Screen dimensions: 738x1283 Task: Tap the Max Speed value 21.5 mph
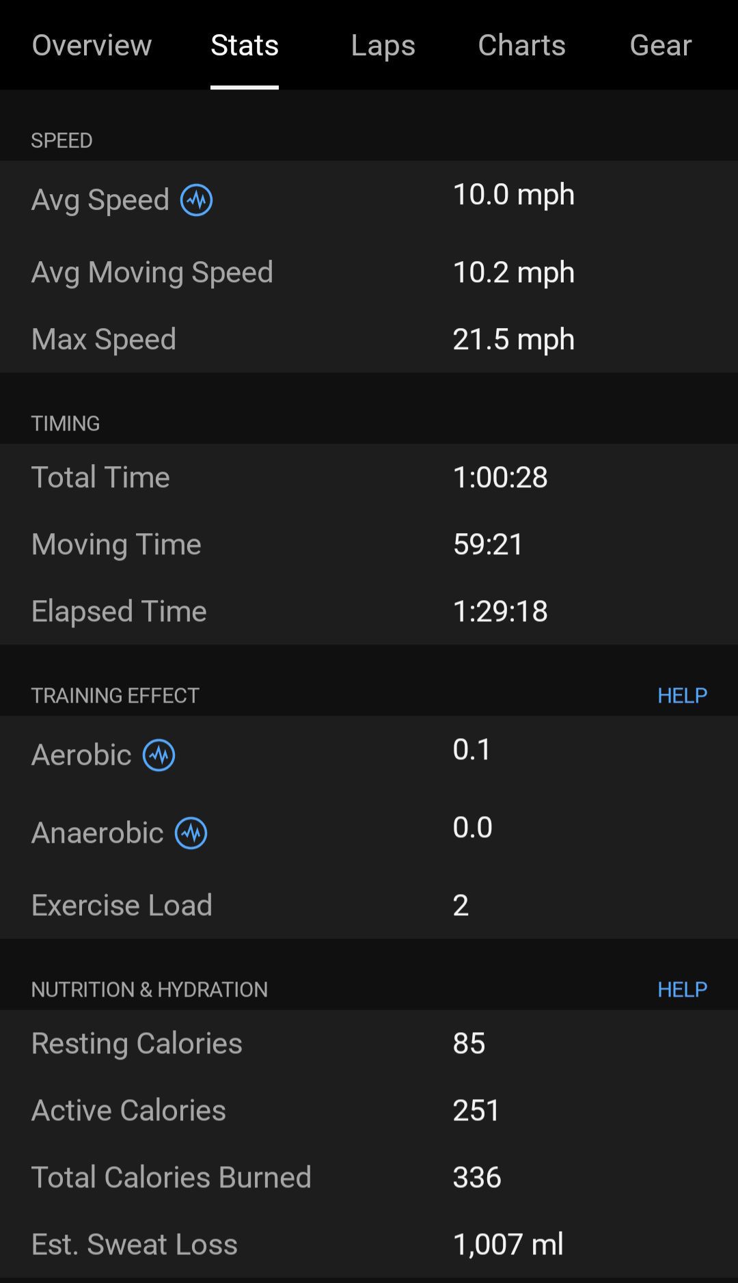513,339
